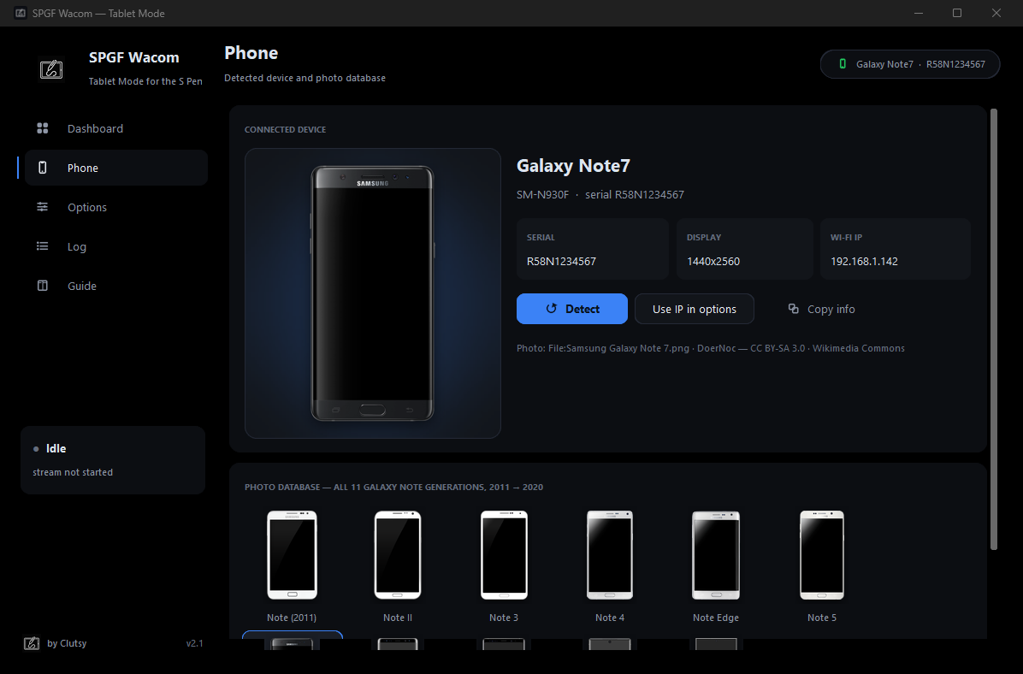Click the SPGF Wacom logo icon

pyautogui.click(x=51, y=69)
